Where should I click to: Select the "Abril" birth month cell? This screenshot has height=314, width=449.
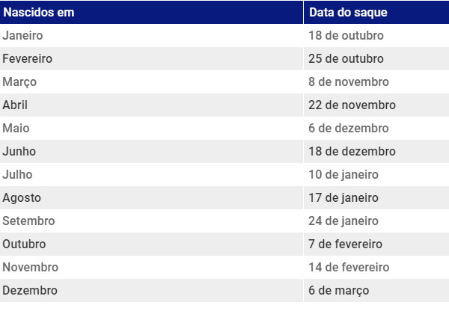click(16, 105)
